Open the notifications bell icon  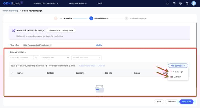pyautogui.click(x=167, y=3)
